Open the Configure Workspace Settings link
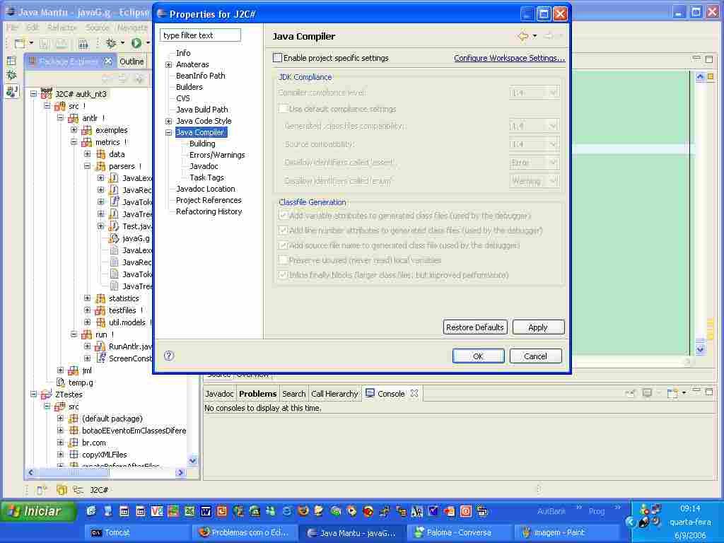 pyautogui.click(x=509, y=58)
